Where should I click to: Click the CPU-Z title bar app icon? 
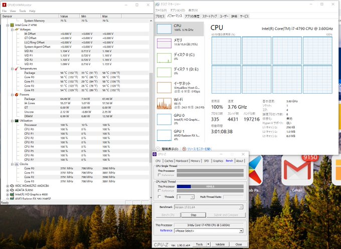pyautogui.click(x=154, y=154)
